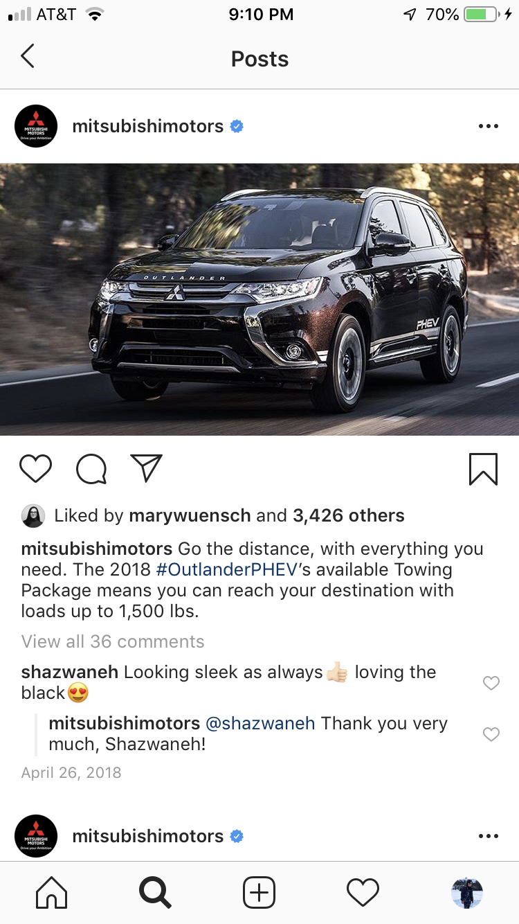Open the comment bubble icon
This screenshot has height=924, width=519.
[x=91, y=469]
